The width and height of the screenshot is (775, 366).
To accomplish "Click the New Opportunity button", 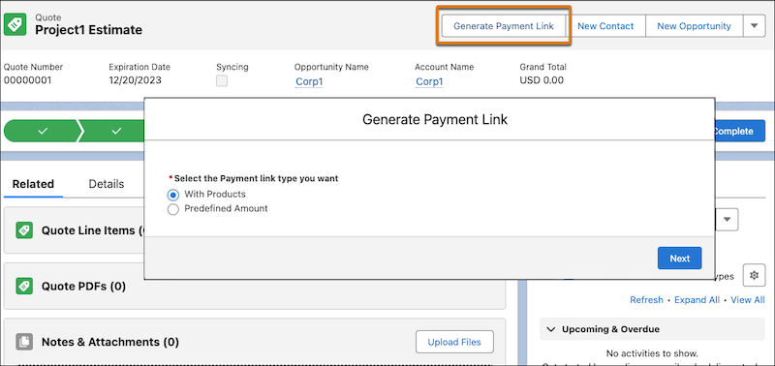I will (x=694, y=26).
